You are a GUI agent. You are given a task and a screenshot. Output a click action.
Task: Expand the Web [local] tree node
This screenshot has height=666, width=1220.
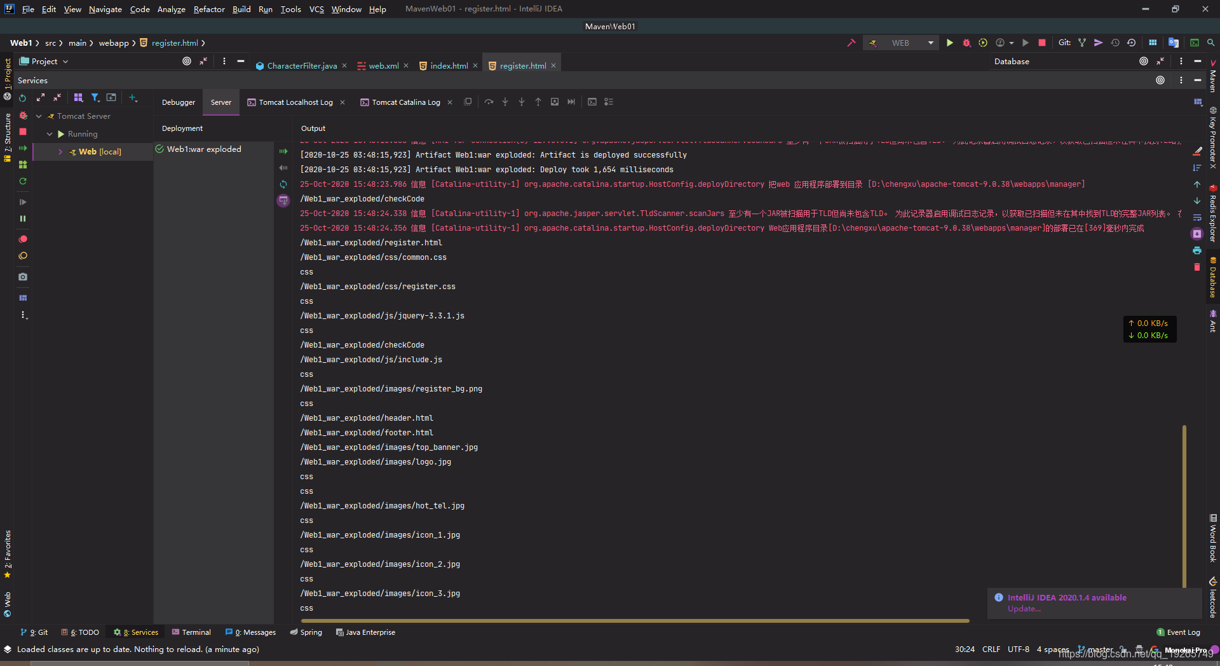click(60, 152)
